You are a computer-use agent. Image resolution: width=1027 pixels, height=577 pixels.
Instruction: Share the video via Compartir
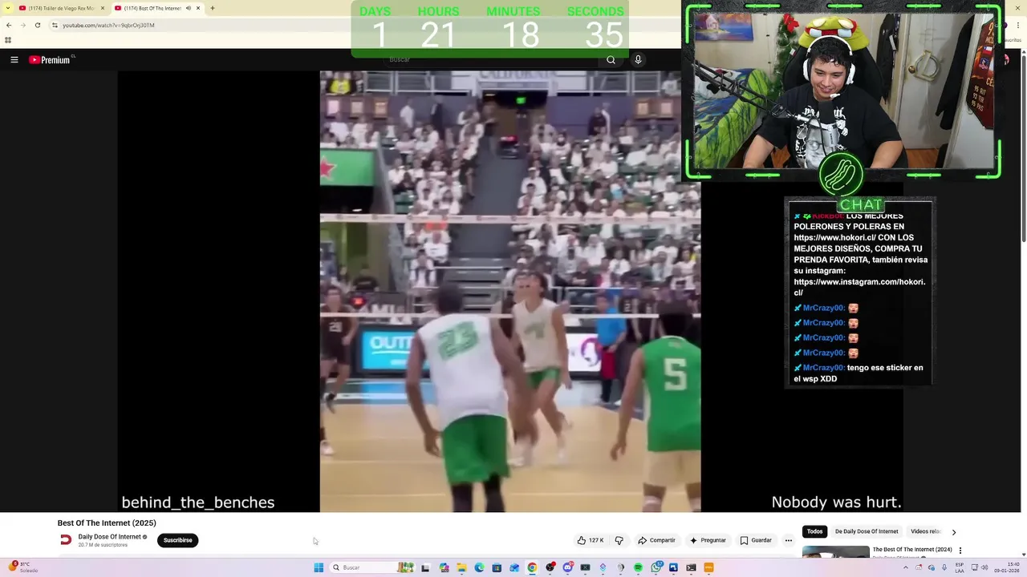pyautogui.click(x=656, y=540)
